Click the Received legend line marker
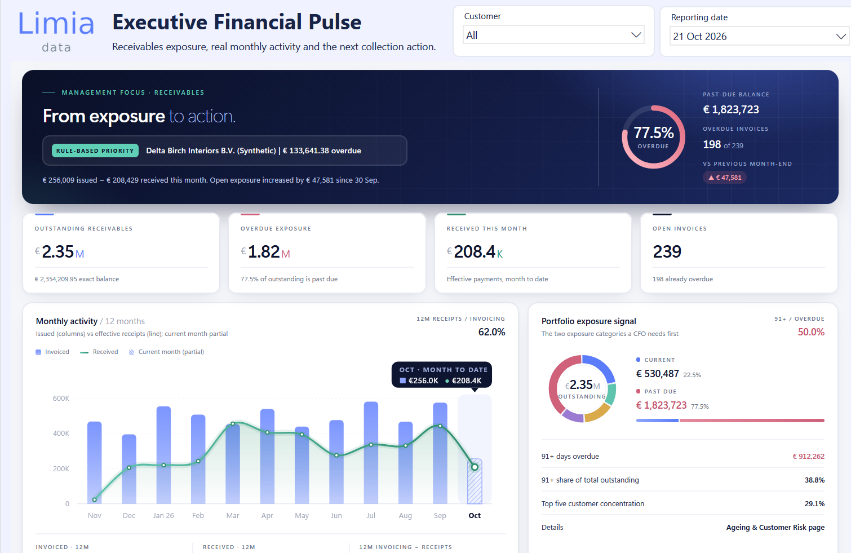This screenshot has width=851, height=553. coord(85,352)
